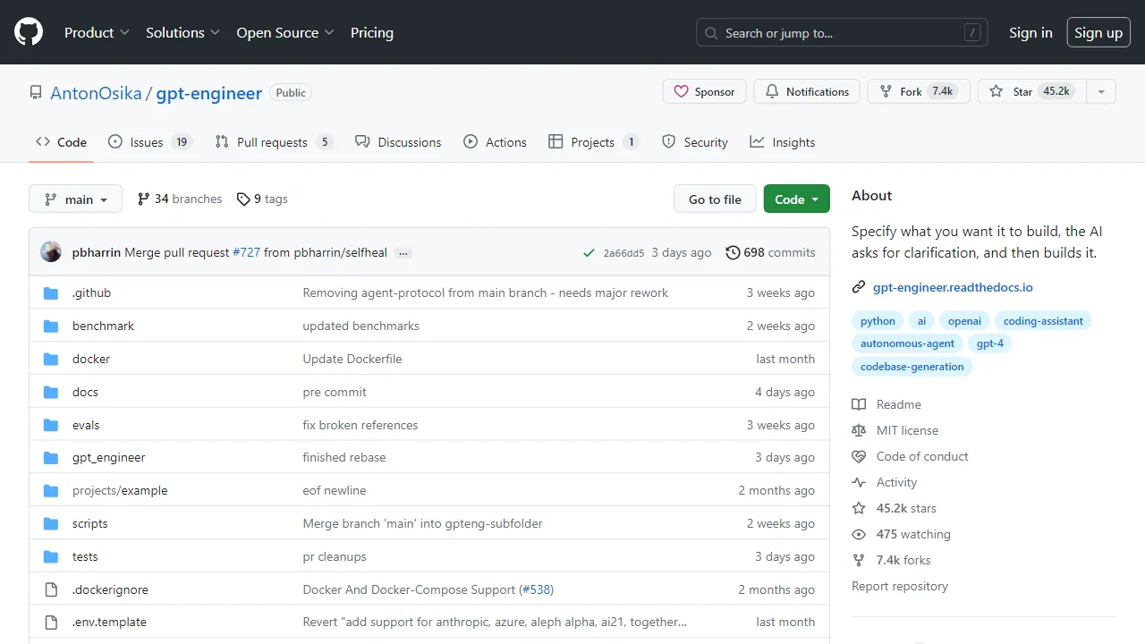
Task: Click the Go to file button
Action: (715, 199)
